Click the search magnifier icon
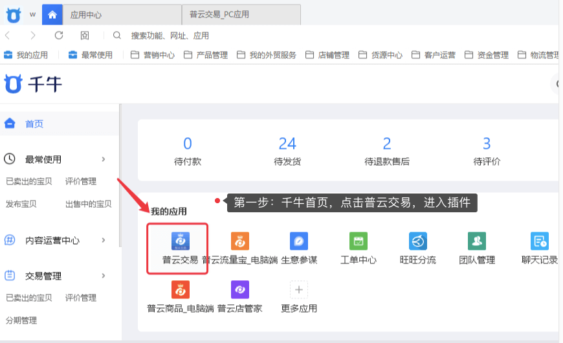 click(116, 35)
